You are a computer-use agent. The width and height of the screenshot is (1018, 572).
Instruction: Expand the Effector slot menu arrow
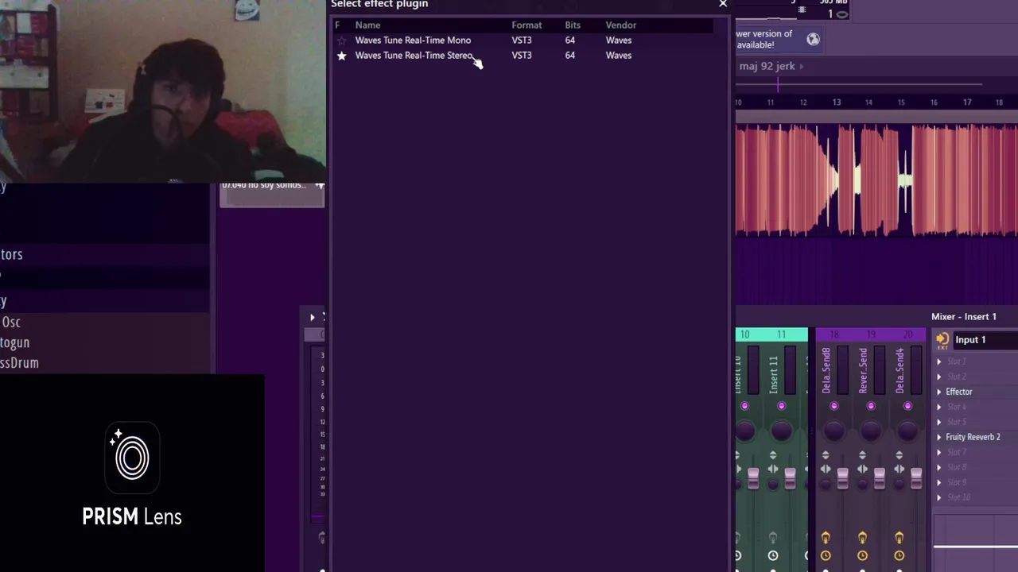pos(938,392)
